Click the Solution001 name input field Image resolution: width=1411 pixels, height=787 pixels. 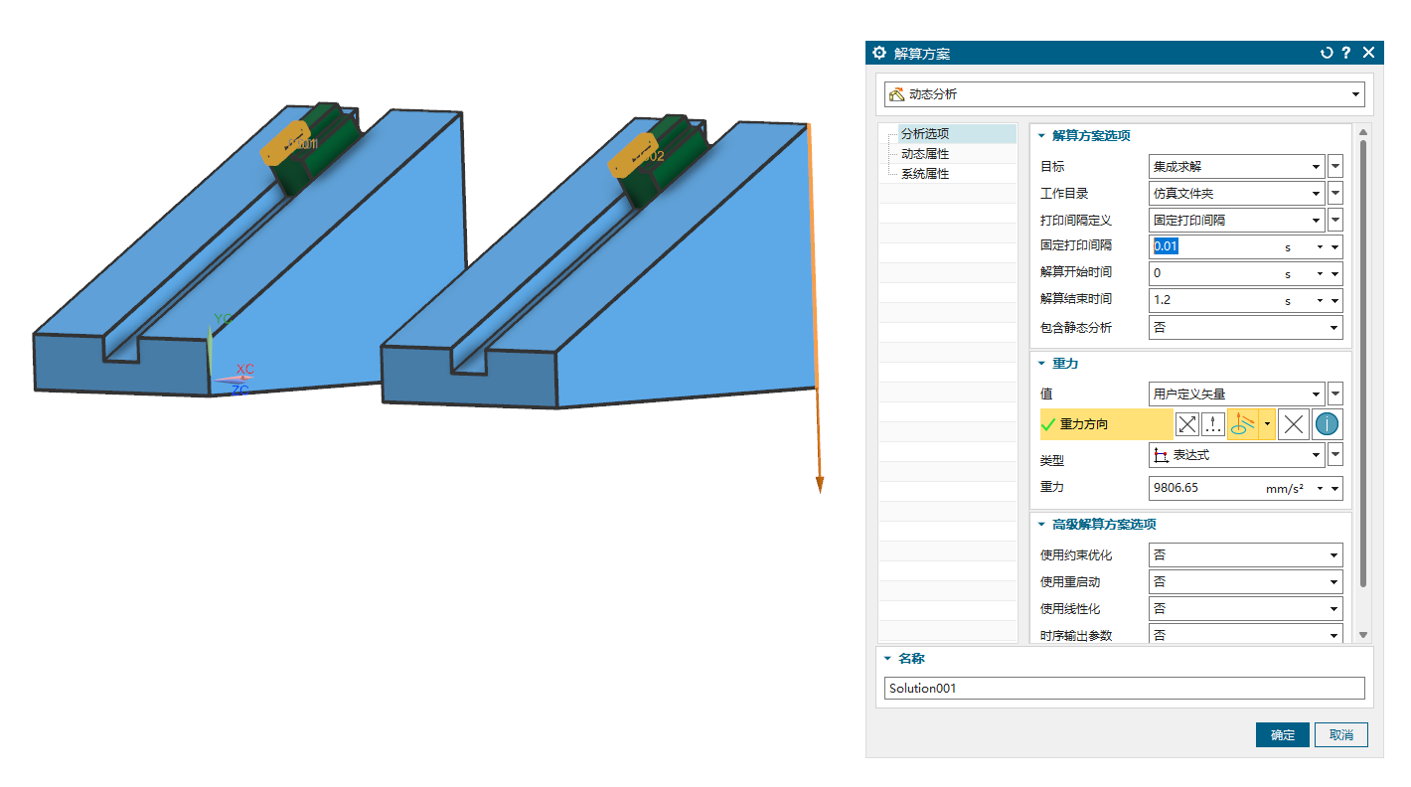(1124, 688)
